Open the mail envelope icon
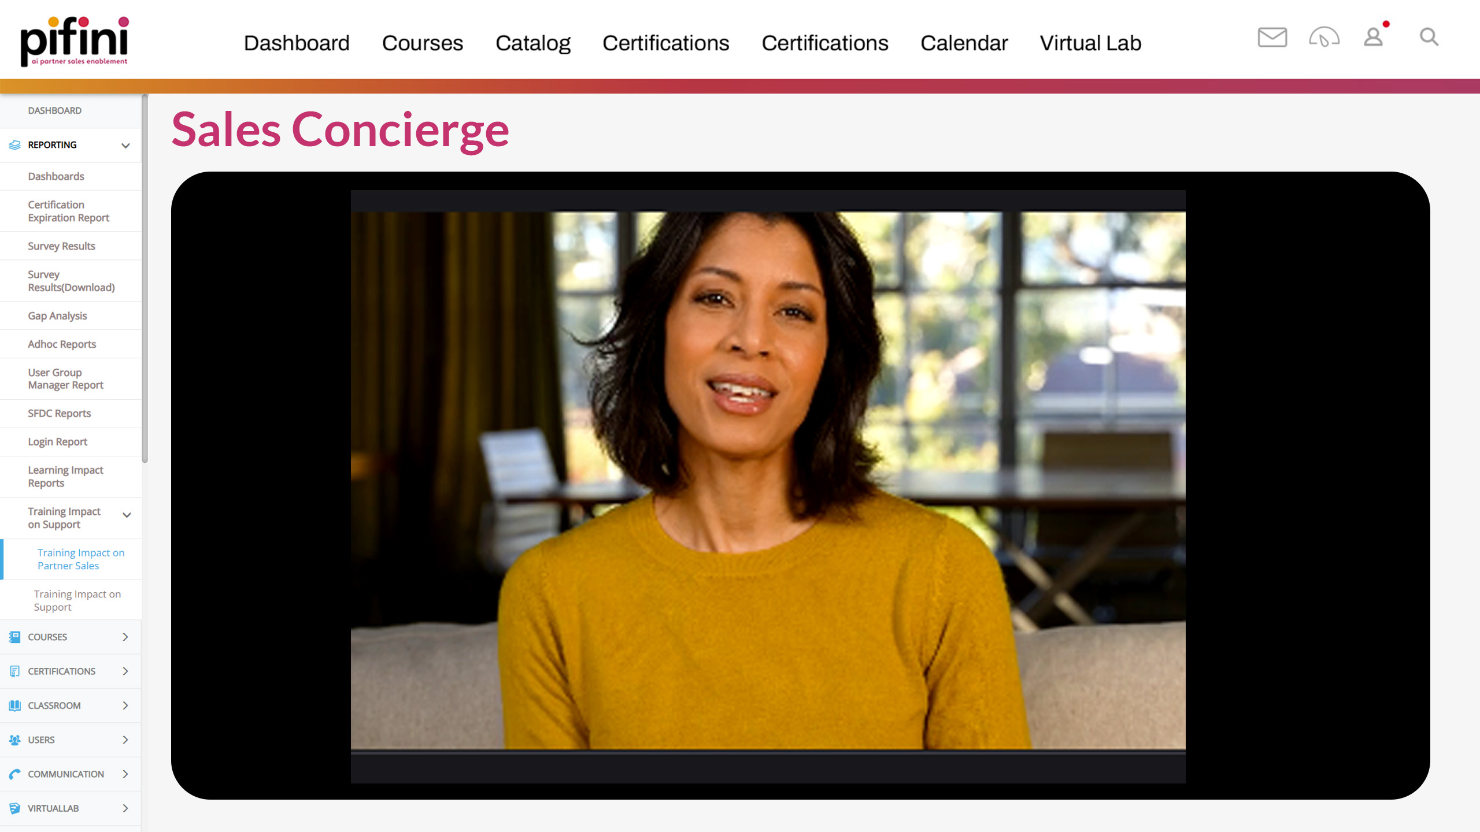Screen dimensions: 1480x832 [x=1272, y=38]
